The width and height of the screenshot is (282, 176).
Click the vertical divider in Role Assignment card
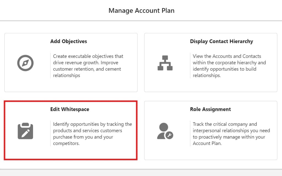click(x=190, y=134)
